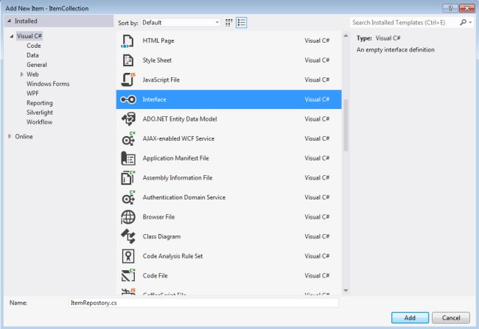Choose the Browser File template name

click(158, 217)
